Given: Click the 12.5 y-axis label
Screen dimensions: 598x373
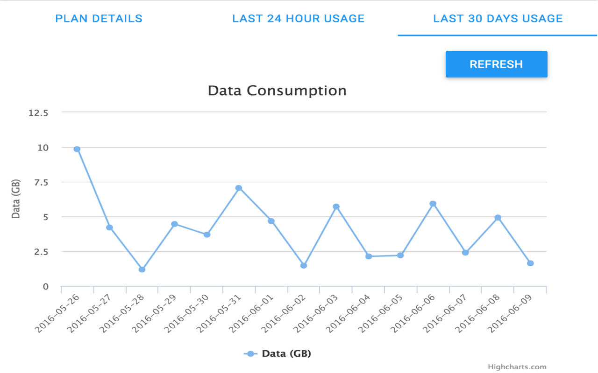Looking at the screenshot, I should point(39,113).
